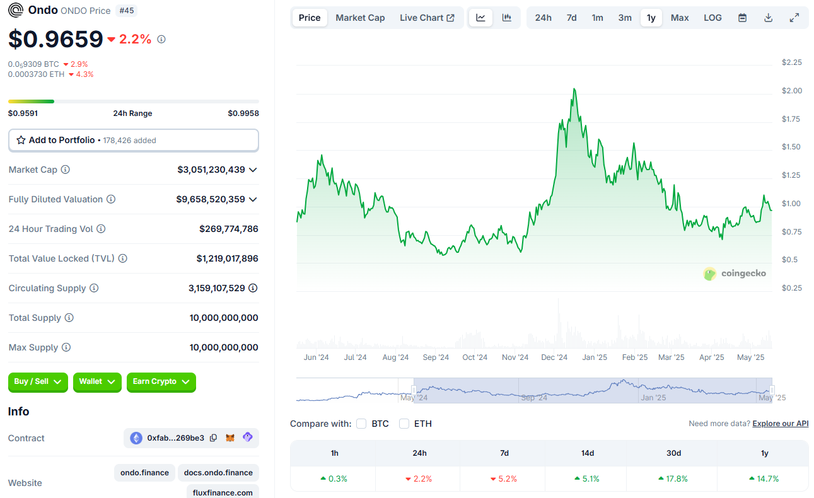Set chart range to Max

(x=680, y=18)
